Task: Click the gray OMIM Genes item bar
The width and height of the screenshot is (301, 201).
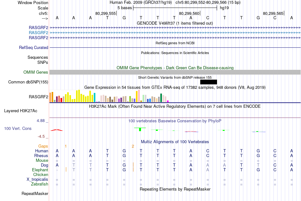Action: point(175,72)
